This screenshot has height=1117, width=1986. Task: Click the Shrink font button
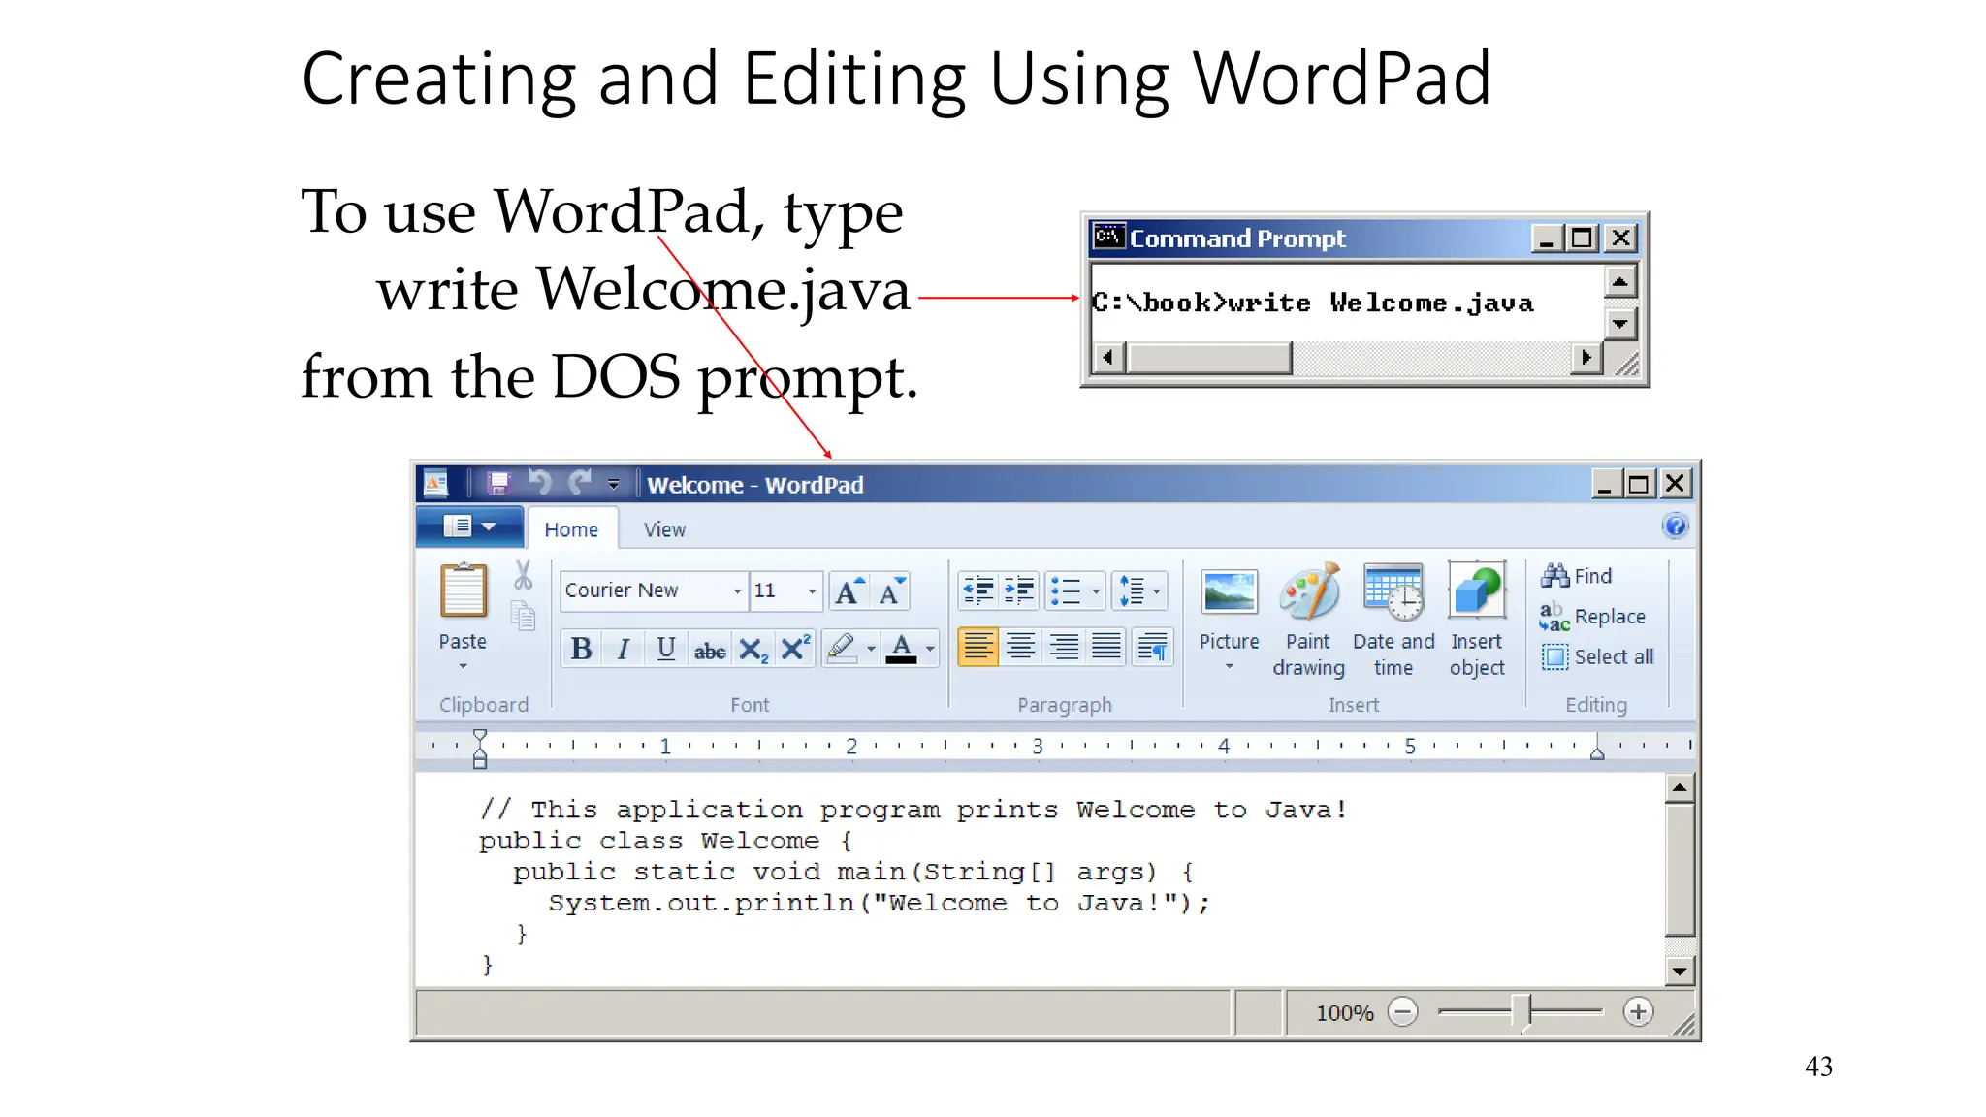coord(891,590)
